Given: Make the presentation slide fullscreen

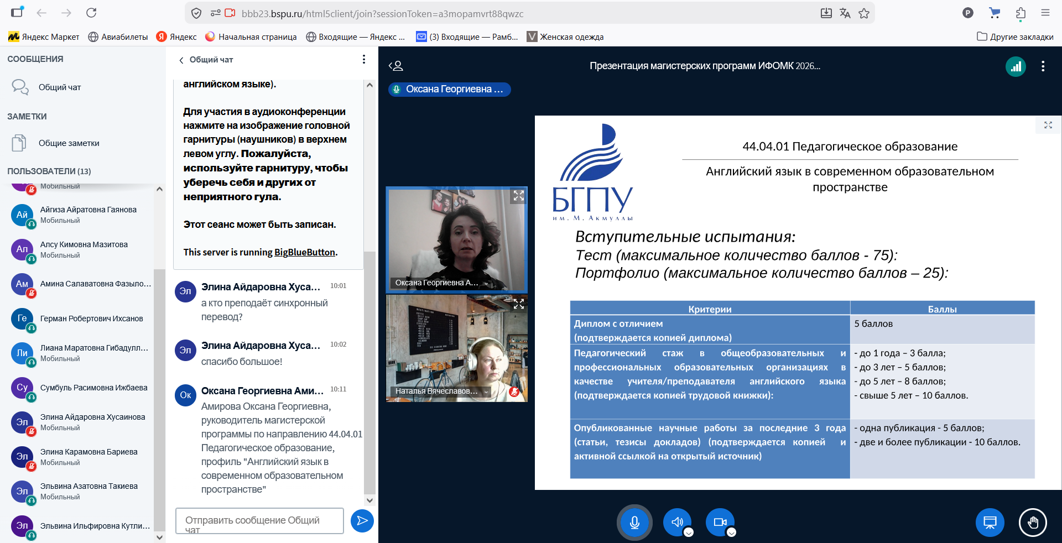Looking at the screenshot, I should 1048,125.
